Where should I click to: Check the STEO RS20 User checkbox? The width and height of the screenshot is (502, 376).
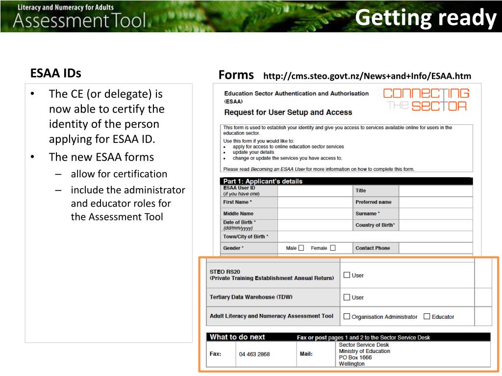tap(347, 275)
